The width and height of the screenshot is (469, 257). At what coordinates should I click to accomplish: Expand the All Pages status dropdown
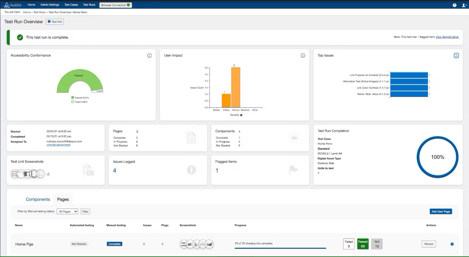coord(67,211)
